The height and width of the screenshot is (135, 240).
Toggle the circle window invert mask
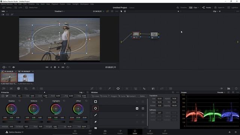[137, 108]
